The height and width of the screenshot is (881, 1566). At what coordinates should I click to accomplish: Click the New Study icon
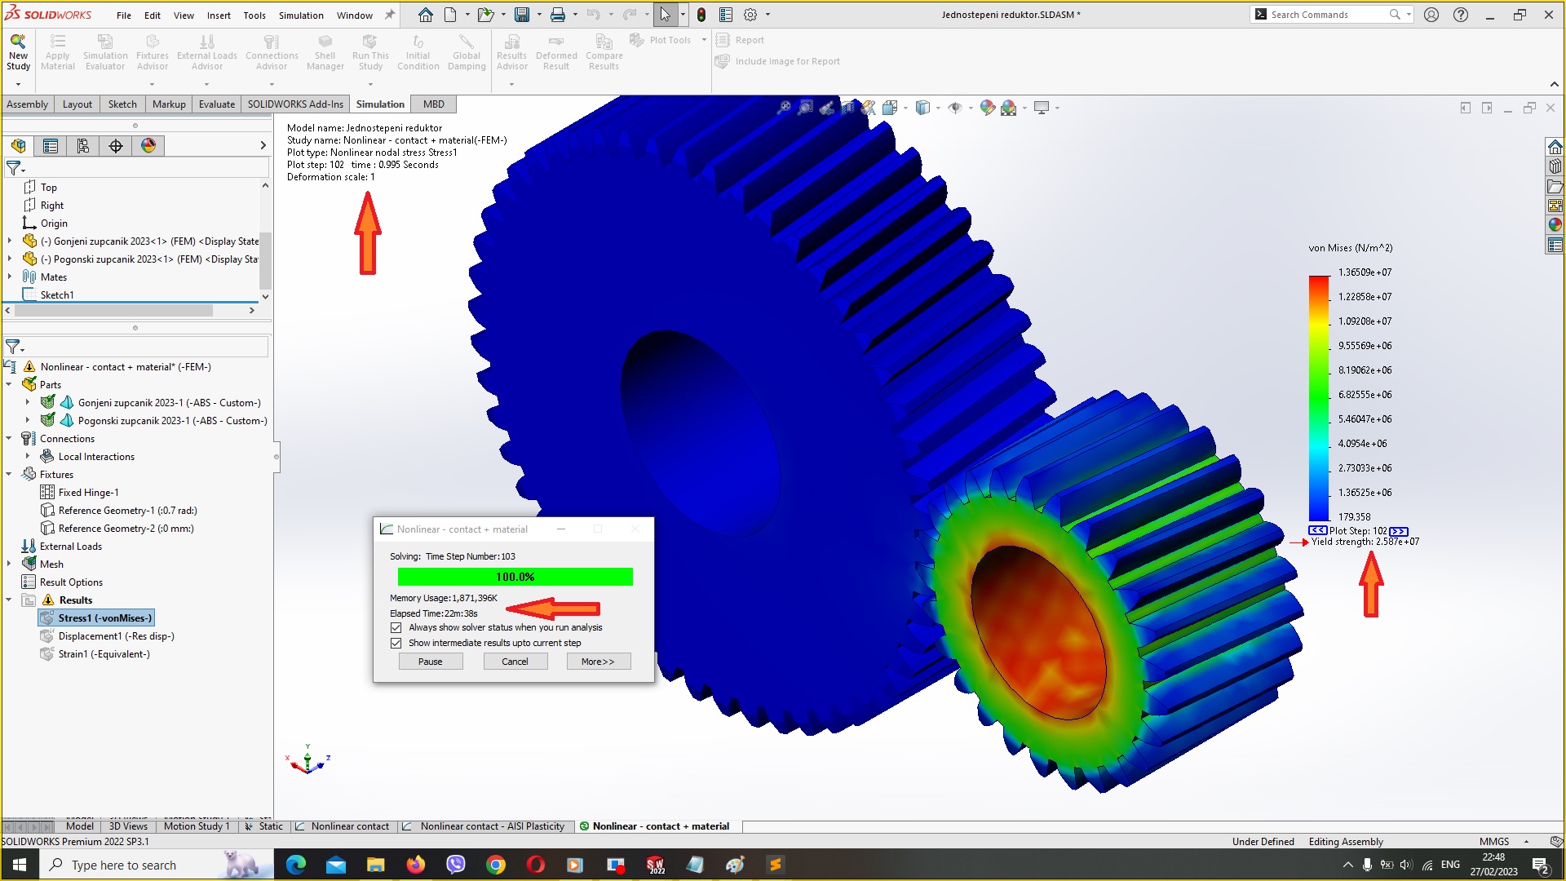(18, 53)
